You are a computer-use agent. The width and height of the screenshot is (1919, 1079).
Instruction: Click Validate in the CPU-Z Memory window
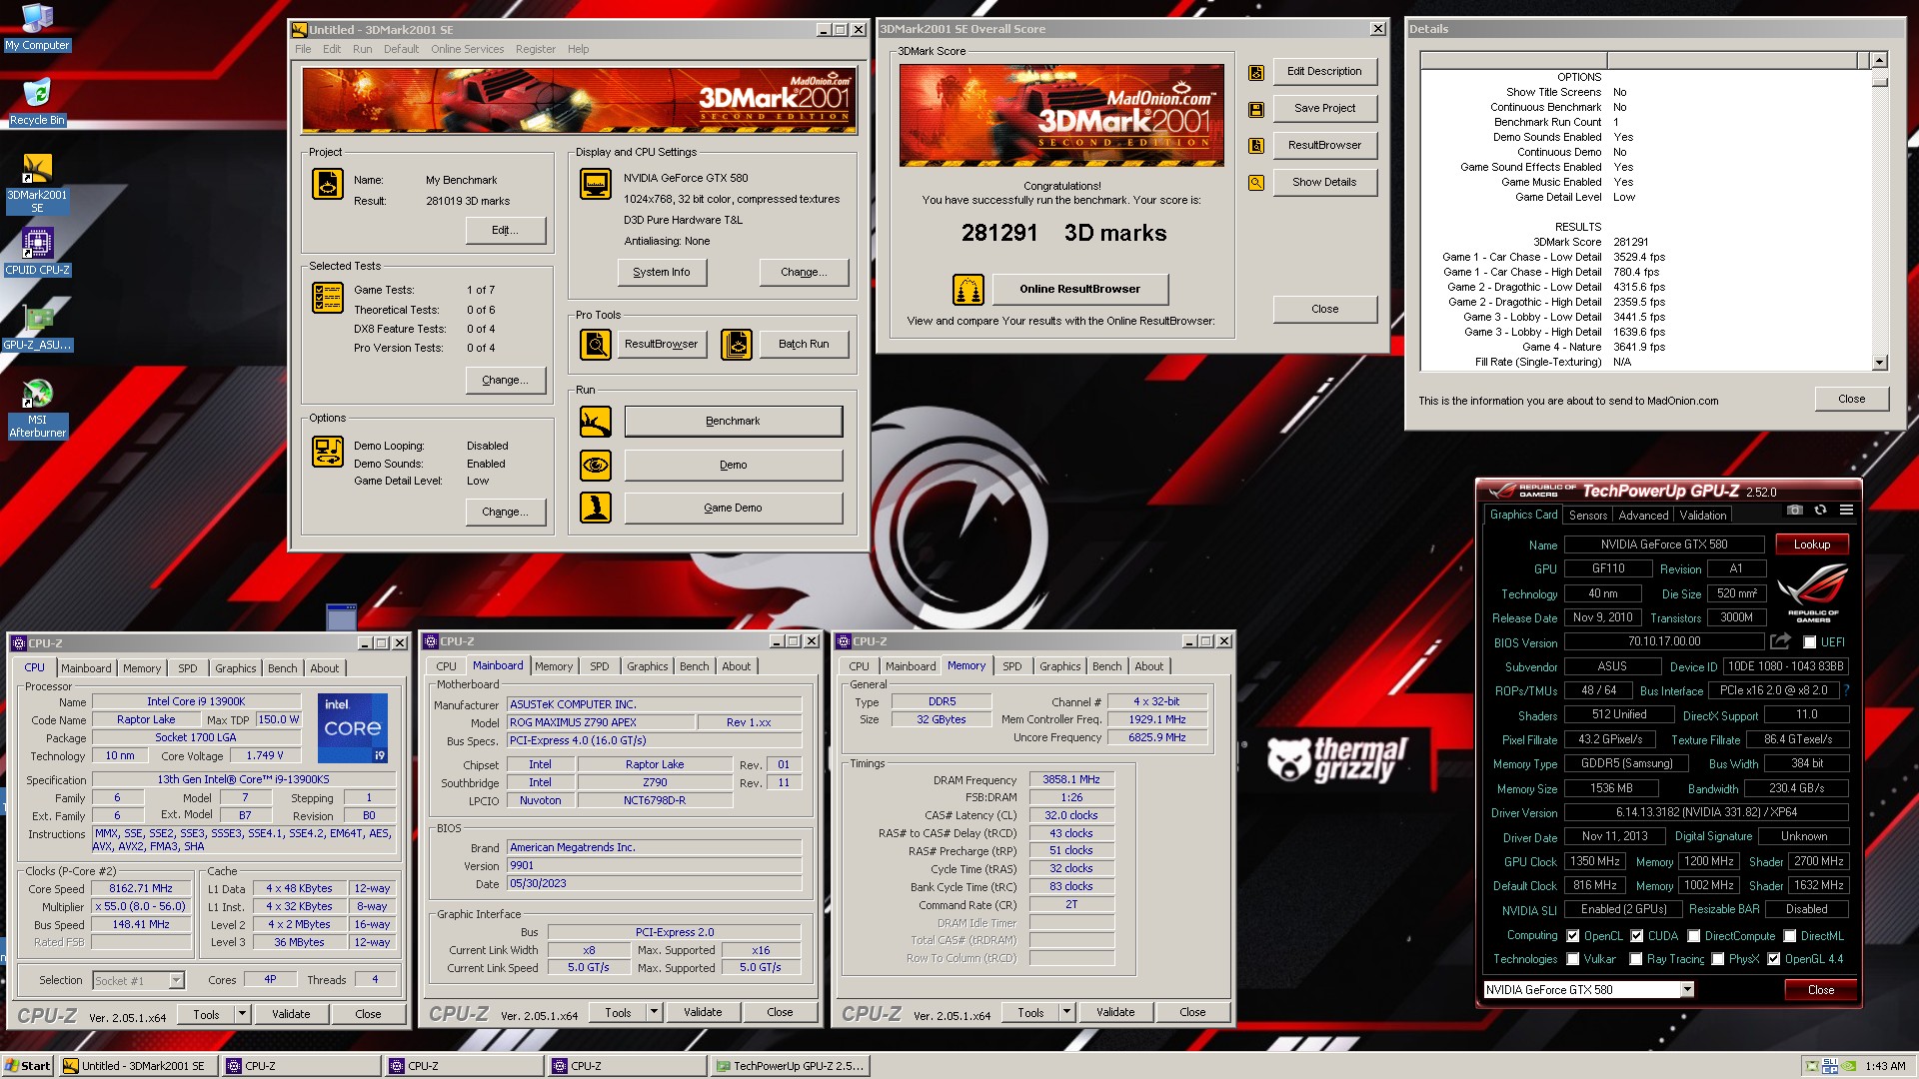pyautogui.click(x=1115, y=1012)
